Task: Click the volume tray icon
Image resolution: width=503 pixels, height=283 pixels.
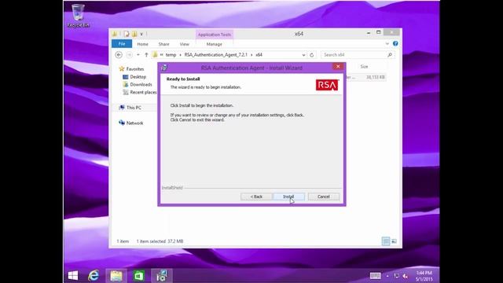Action: click(406, 276)
